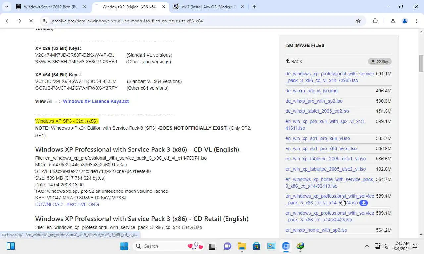The image size is (424, 254).
Task: Open Task View on the taskbar
Action: tap(212, 246)
